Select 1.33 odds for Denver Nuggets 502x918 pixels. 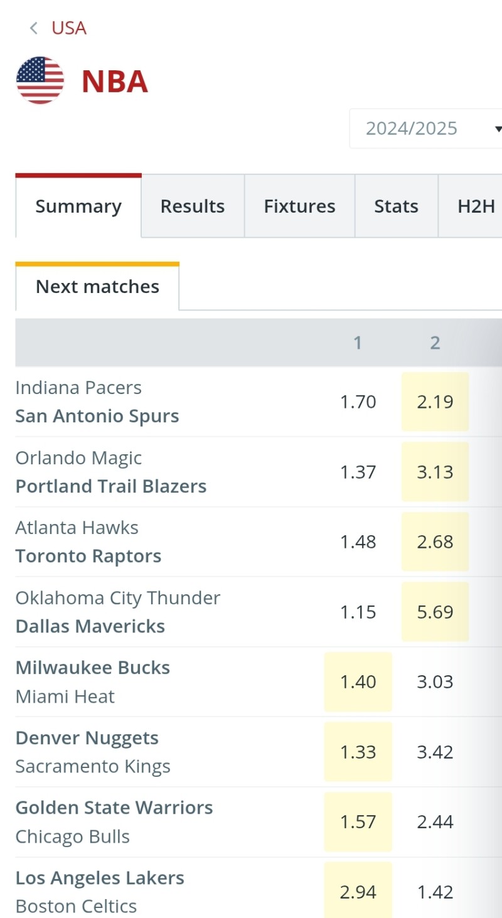[358, 752]
